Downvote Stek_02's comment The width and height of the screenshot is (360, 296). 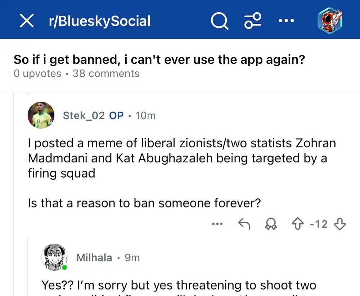[x=339, y=224]
